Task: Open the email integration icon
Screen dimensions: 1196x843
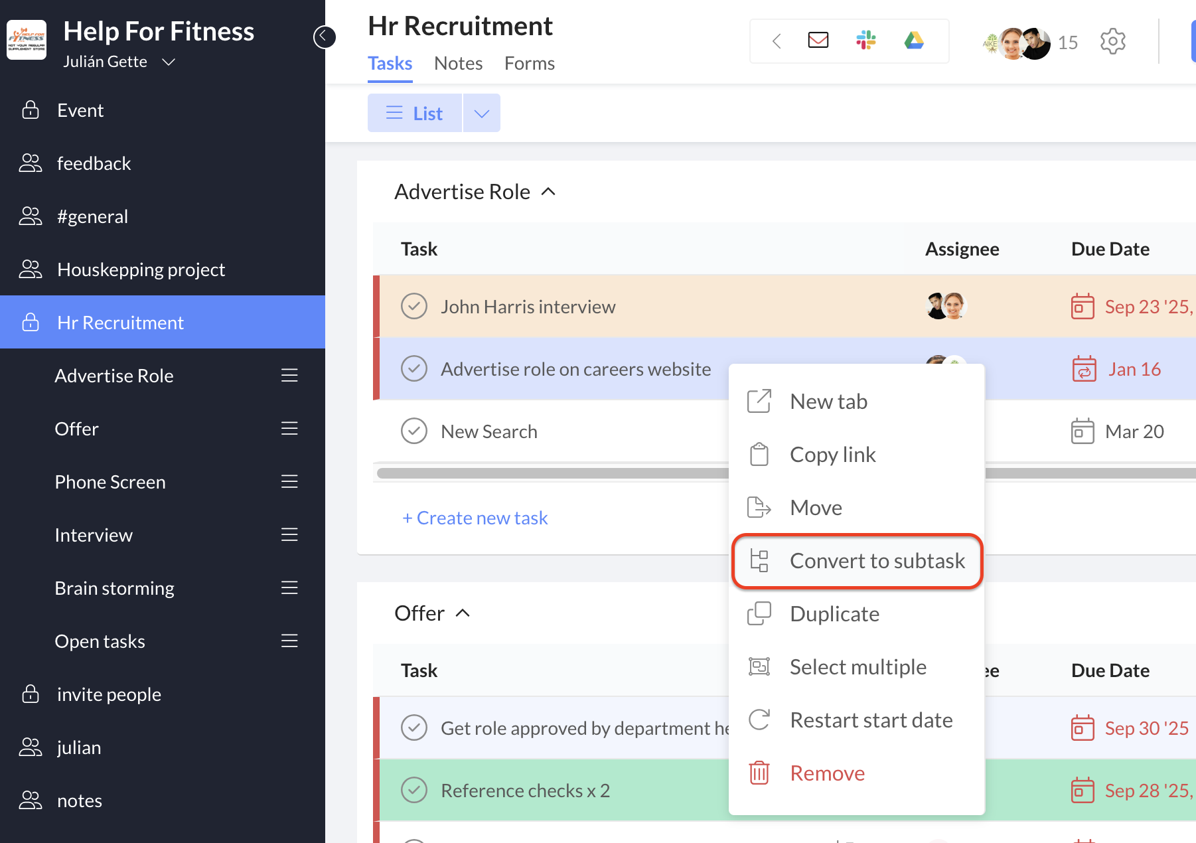Action: coord(818,40)
